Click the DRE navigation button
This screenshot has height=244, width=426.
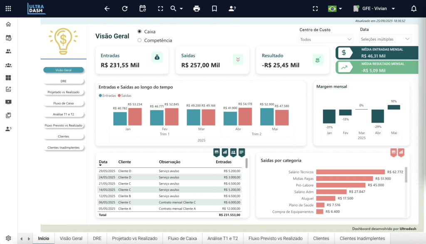click(x=64, y=81)
